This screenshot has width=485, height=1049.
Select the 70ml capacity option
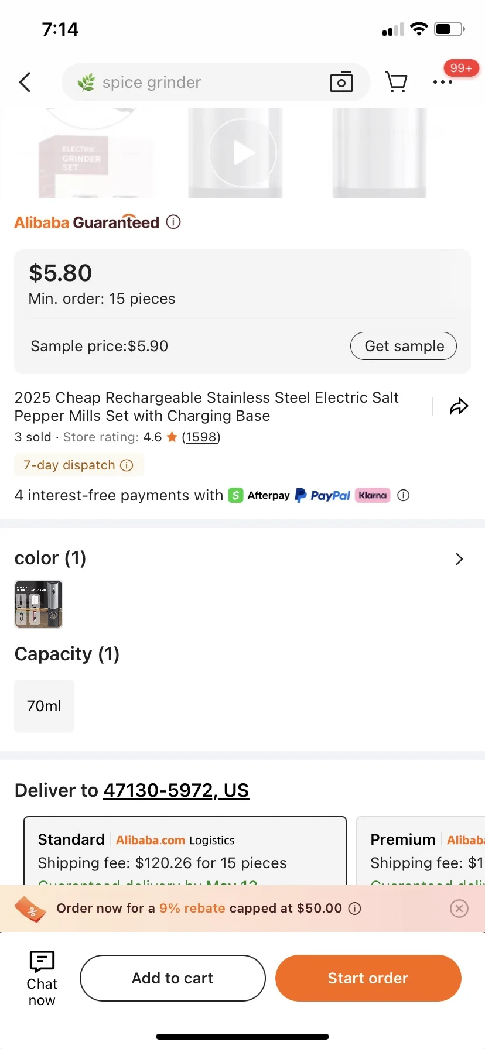(x=45, y=706)
